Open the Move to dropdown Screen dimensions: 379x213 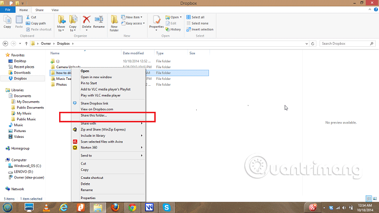[x=61, y=29]
